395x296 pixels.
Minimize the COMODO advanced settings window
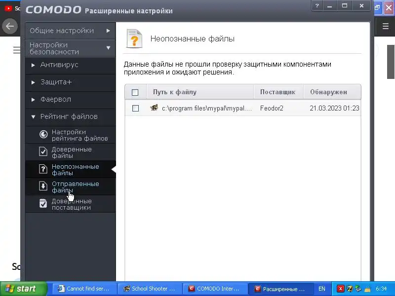(330, 6)
